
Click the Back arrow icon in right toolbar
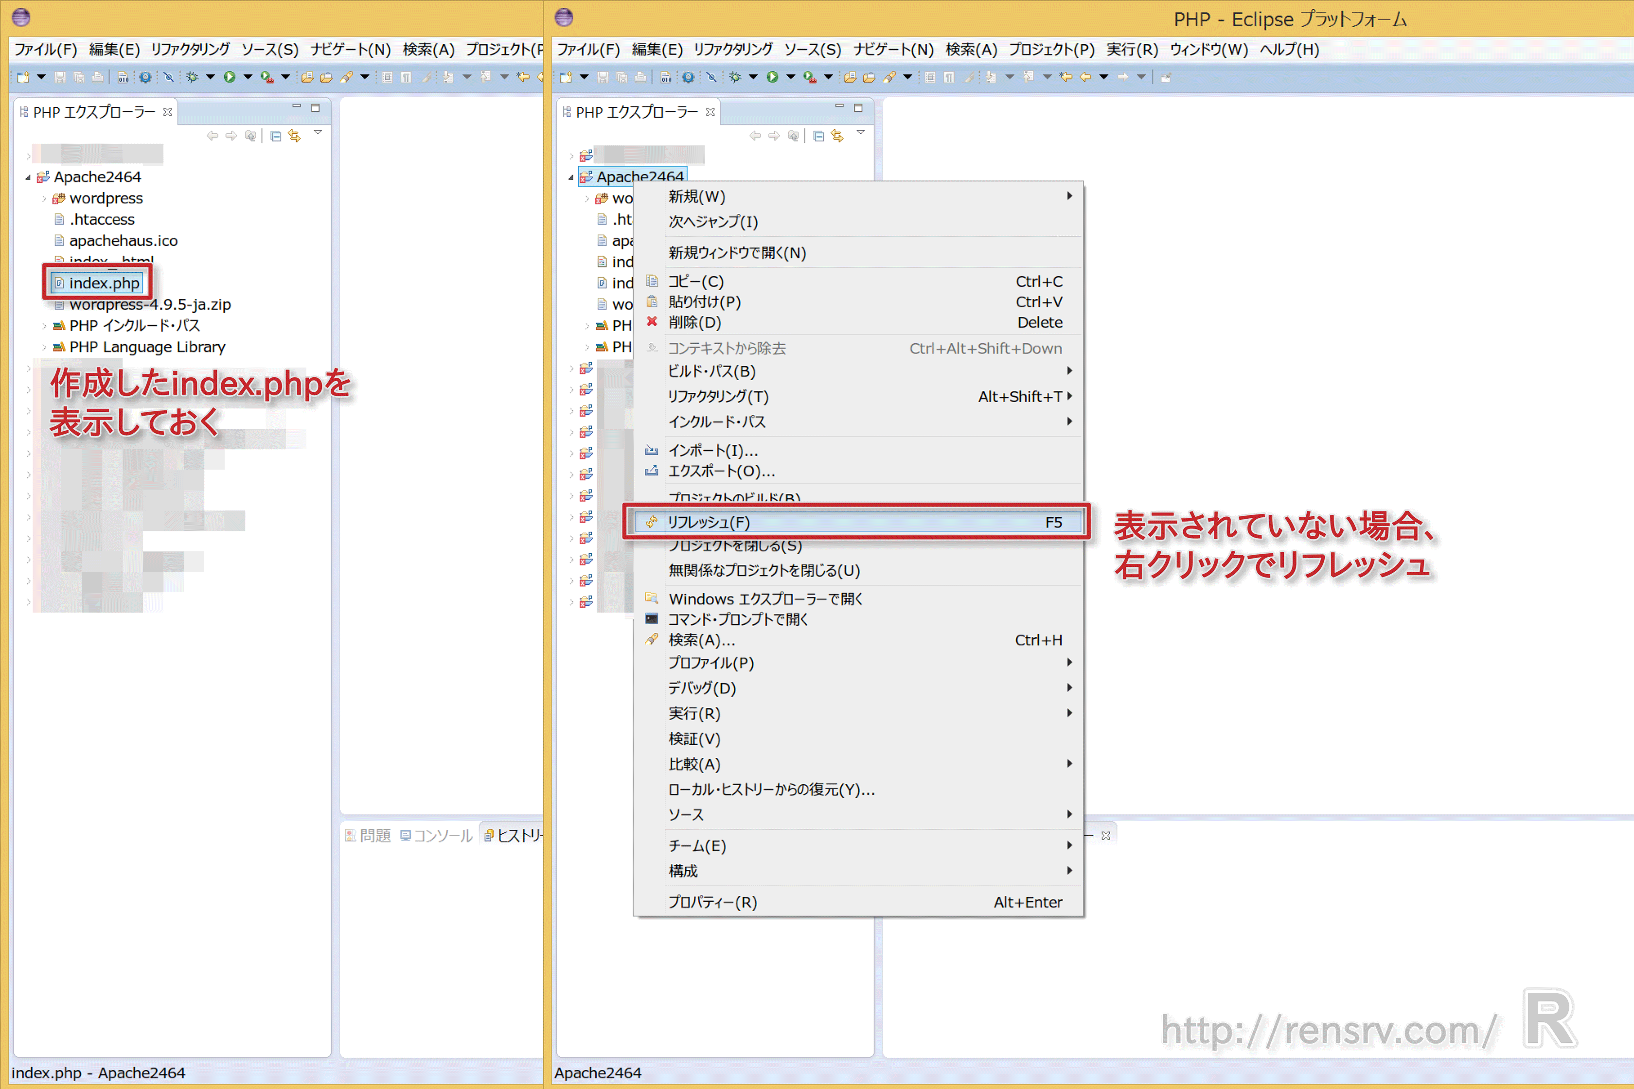click(1085, 77)
